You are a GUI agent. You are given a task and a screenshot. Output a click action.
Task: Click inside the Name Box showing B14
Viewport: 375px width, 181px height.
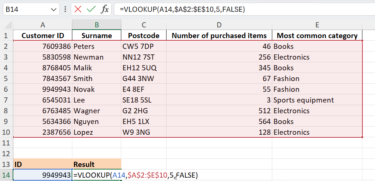[27, 9]
